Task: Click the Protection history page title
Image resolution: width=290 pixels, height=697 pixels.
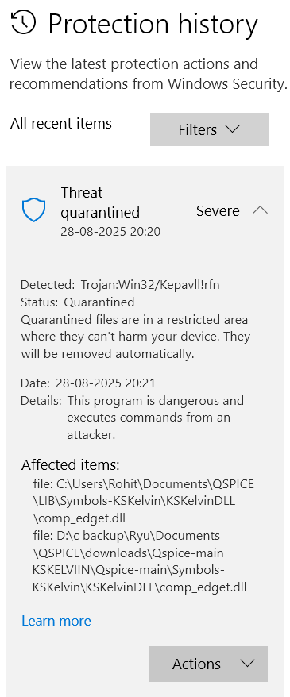Action: pyautogui.click(x=153, y=24)
